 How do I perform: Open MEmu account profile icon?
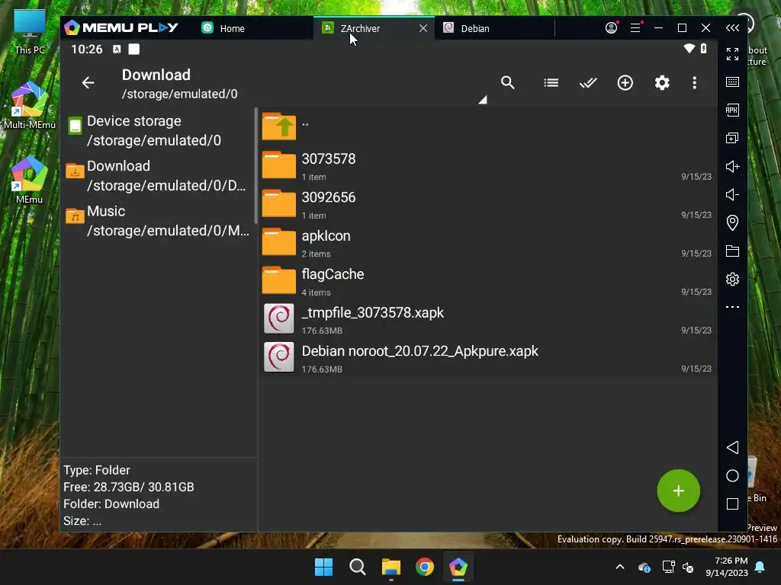pos(611,28)
